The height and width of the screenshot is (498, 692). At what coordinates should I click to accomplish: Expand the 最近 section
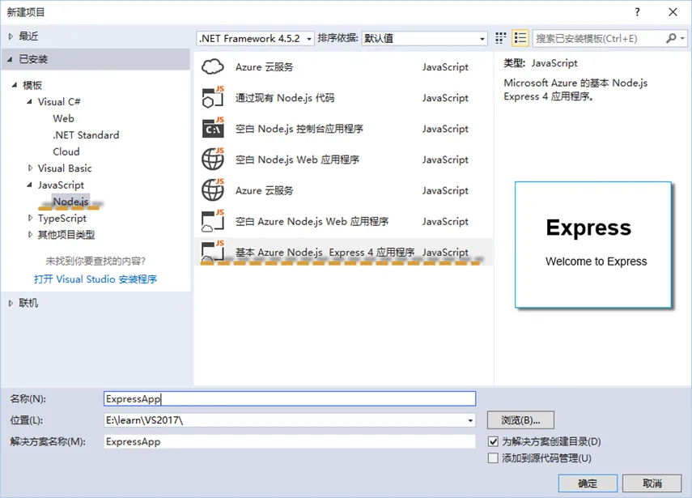[11, 36]
